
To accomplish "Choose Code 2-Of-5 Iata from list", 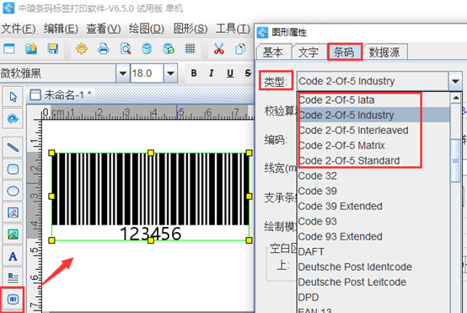I will (x=373, y=100).
